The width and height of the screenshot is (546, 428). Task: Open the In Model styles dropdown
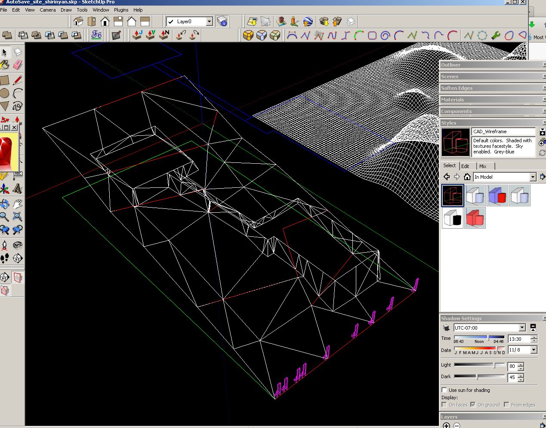tap(533, 177)
